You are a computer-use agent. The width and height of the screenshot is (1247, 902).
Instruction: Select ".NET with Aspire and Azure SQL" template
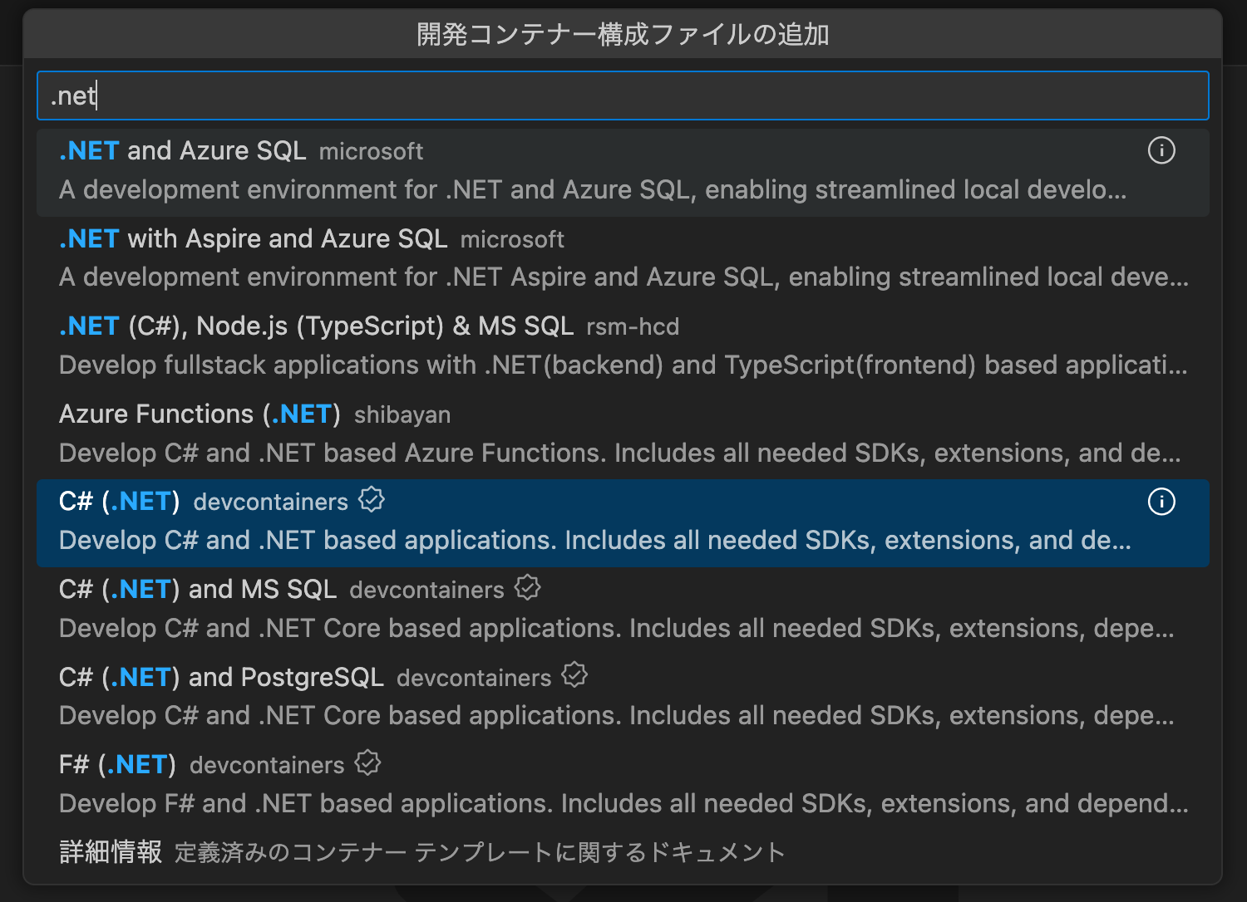coord(623,260)
